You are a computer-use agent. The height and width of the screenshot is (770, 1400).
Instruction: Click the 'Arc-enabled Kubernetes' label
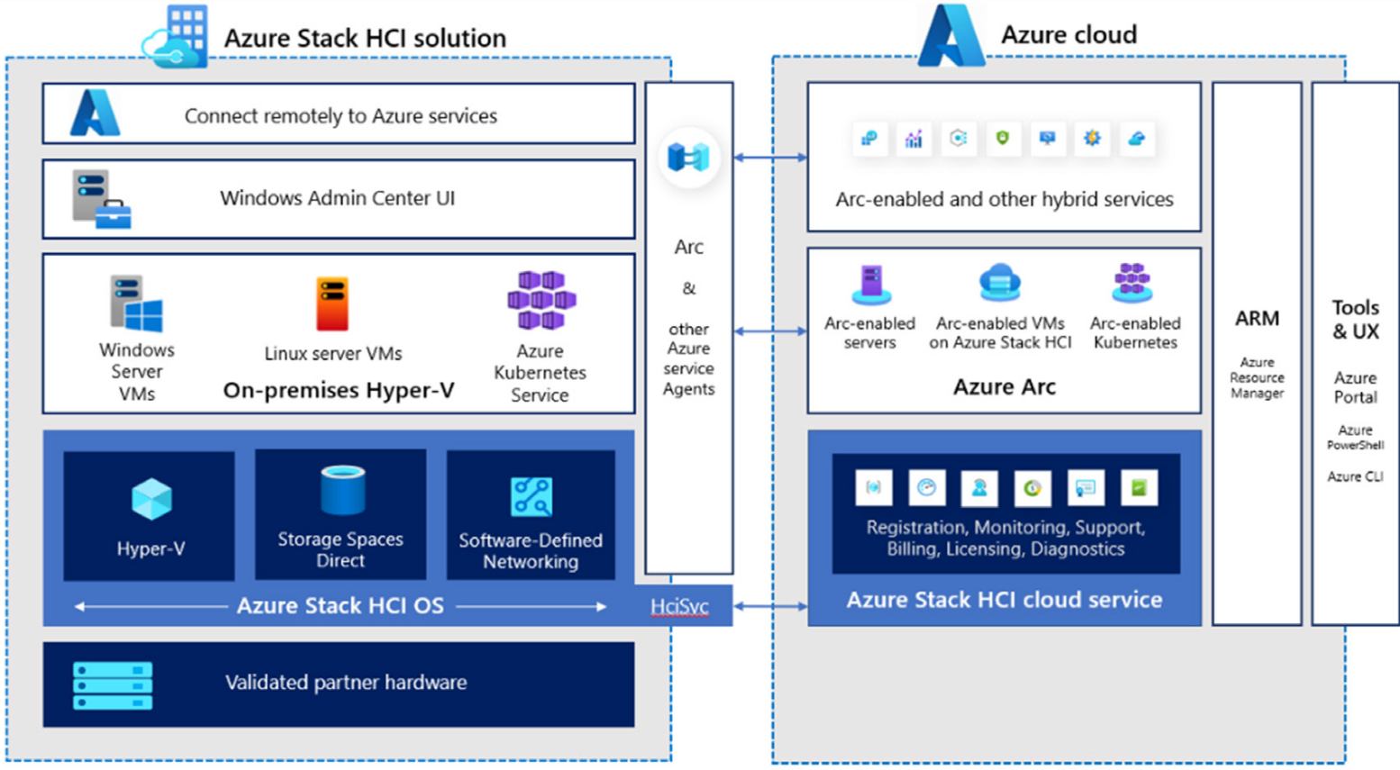(x=1135, y=332)
